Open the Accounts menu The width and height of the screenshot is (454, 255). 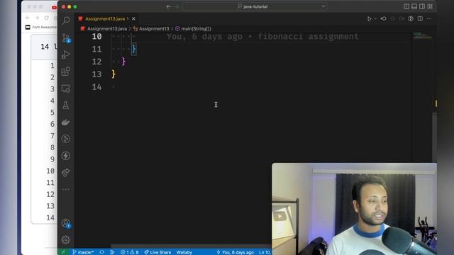(66, 223)
